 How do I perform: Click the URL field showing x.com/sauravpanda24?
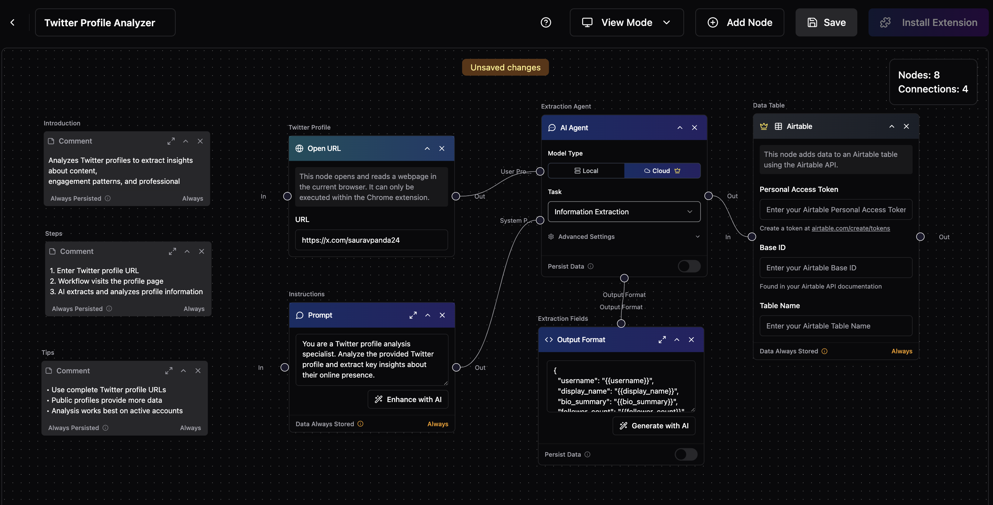point(371,240)
